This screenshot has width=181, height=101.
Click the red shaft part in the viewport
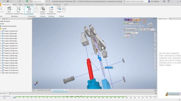click(90, 69)
